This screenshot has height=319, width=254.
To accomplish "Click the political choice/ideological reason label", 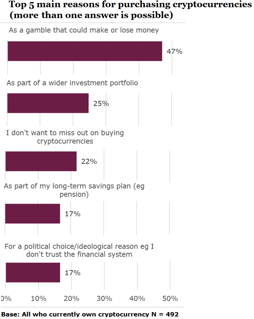I will pyautogui.click(x=79, y=250).
